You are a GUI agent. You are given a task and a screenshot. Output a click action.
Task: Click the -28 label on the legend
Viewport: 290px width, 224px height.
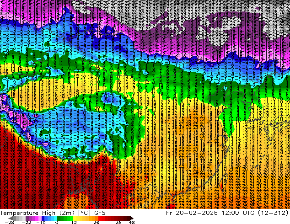point(9,222)
